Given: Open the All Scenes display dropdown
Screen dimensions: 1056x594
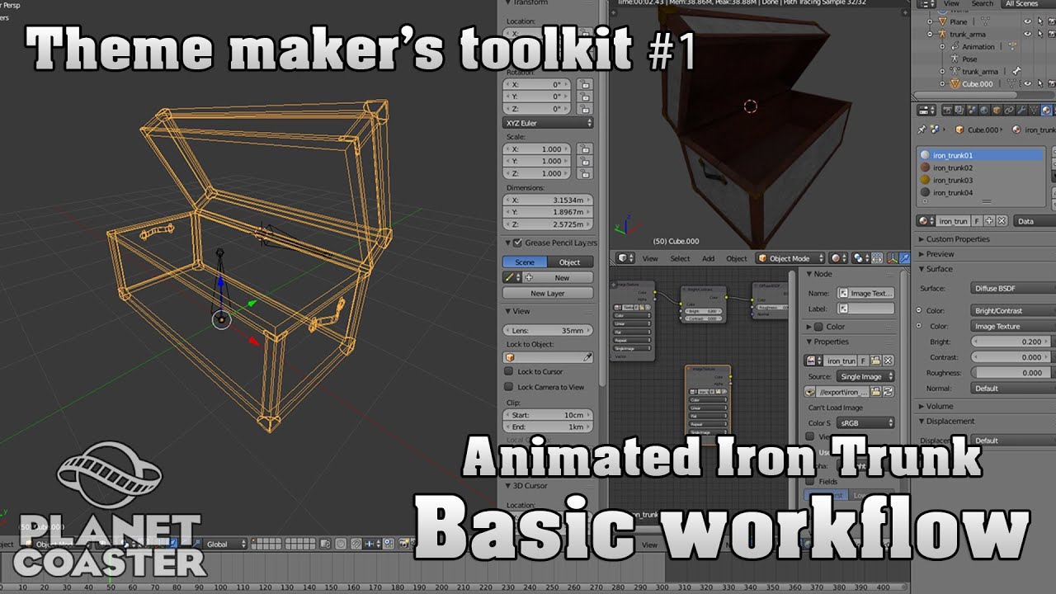Looking at the screenshot, I should pos(1027,3).
